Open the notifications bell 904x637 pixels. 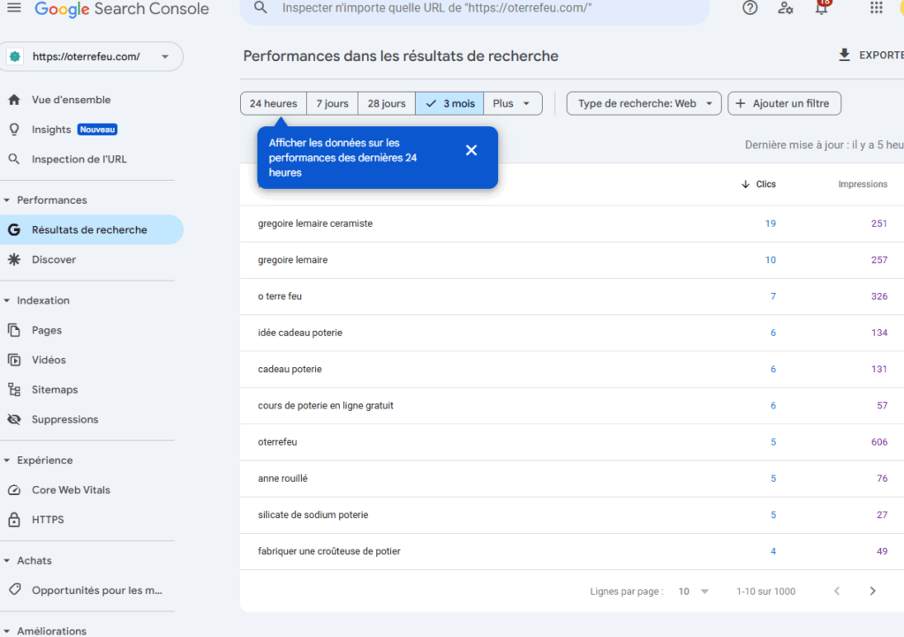822,8
